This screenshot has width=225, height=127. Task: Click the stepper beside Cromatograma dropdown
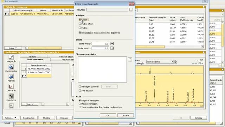[x=176, y=62]
